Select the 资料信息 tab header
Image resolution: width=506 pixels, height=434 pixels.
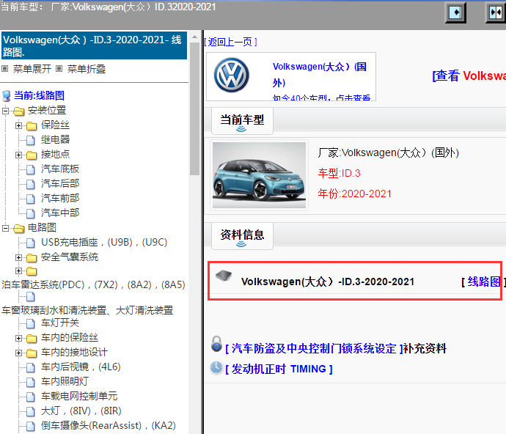pos(242,235)
